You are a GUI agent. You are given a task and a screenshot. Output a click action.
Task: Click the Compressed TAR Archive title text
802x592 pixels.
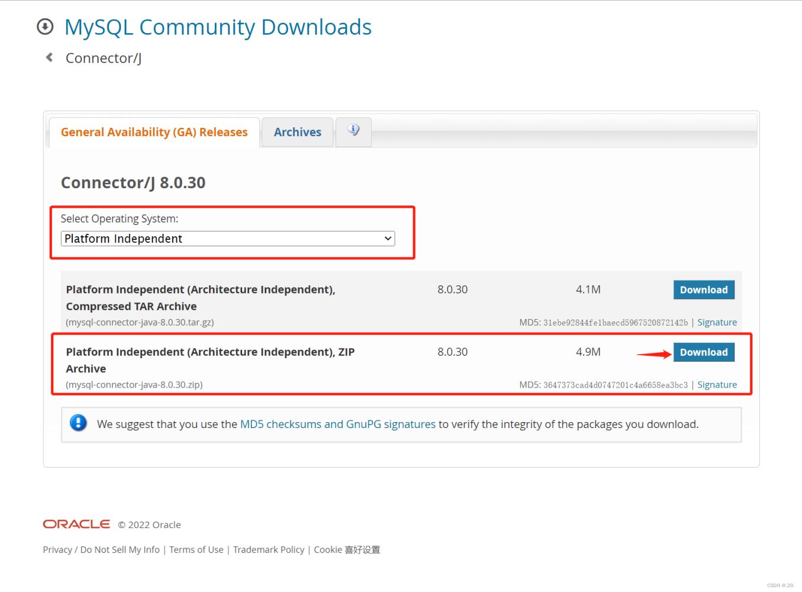pos(201,298)
